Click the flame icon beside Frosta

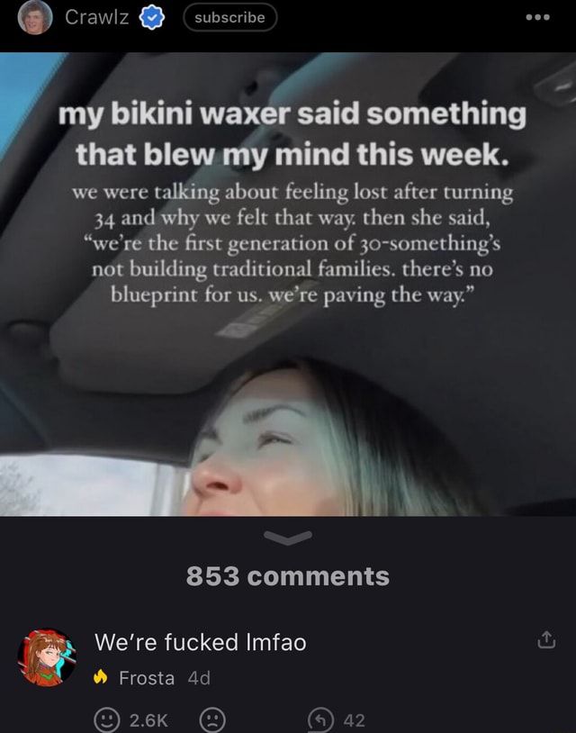pos(101,677)
